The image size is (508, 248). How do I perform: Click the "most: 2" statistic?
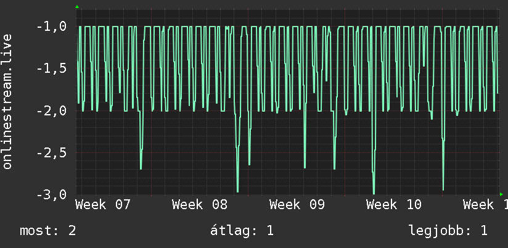click(x=48, y=231)
